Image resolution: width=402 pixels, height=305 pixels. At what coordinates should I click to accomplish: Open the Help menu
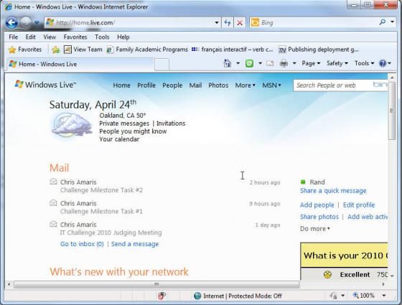[123, 37]
